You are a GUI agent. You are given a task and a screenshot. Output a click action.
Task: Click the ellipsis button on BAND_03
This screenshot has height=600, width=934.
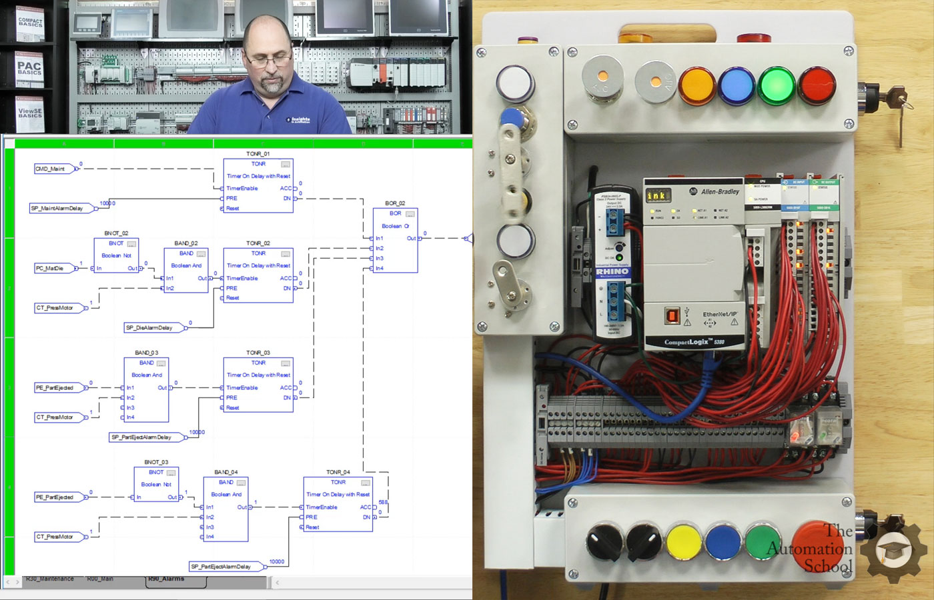[161, 363]
